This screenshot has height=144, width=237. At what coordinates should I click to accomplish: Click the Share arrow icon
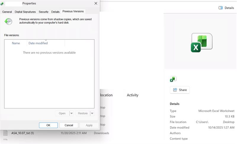pos(175,90)
